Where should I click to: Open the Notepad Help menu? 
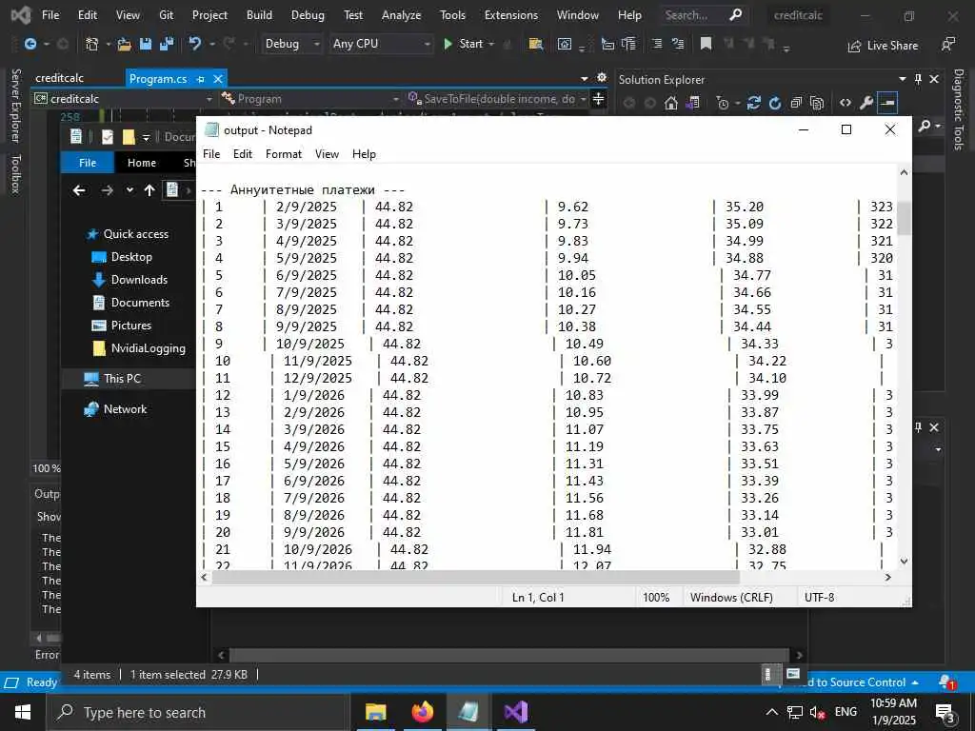(x=364, y=154)
